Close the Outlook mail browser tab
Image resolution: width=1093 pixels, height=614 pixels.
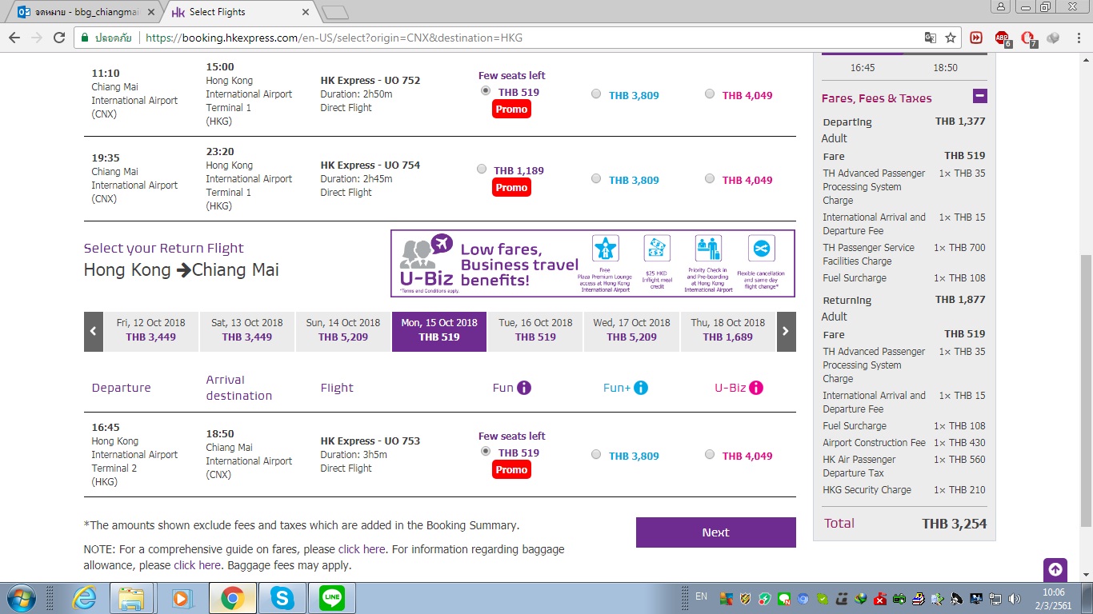click(x=150, y=12)
